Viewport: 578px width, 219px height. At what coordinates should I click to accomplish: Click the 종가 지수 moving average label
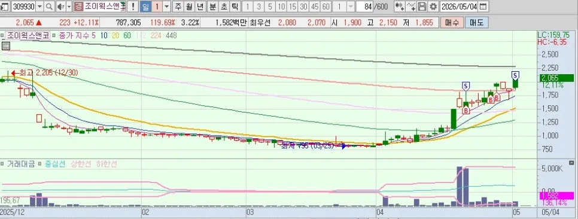[75, 36]
